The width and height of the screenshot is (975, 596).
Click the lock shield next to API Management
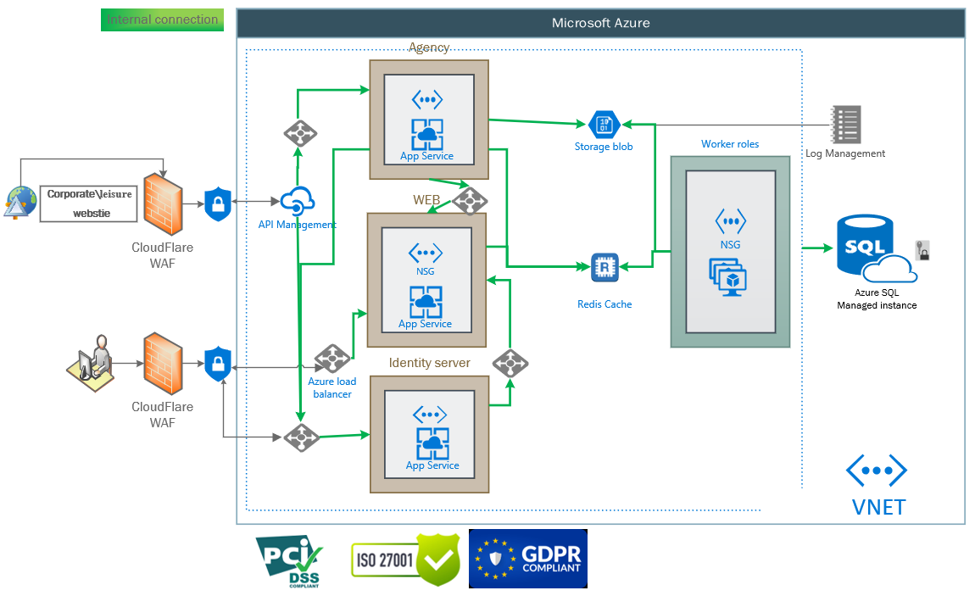coord(218,203)
